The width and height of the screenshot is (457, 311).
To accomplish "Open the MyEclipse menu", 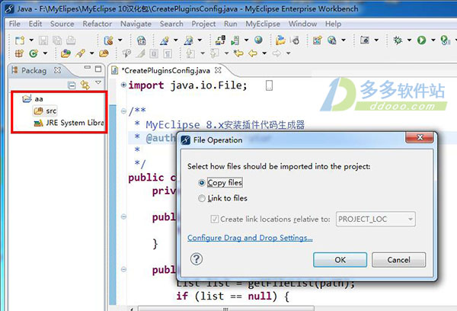I will [x=263, y=24].
